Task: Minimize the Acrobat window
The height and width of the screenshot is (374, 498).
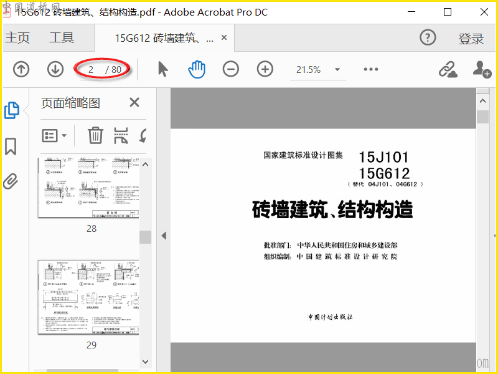Action: point(411,12)
